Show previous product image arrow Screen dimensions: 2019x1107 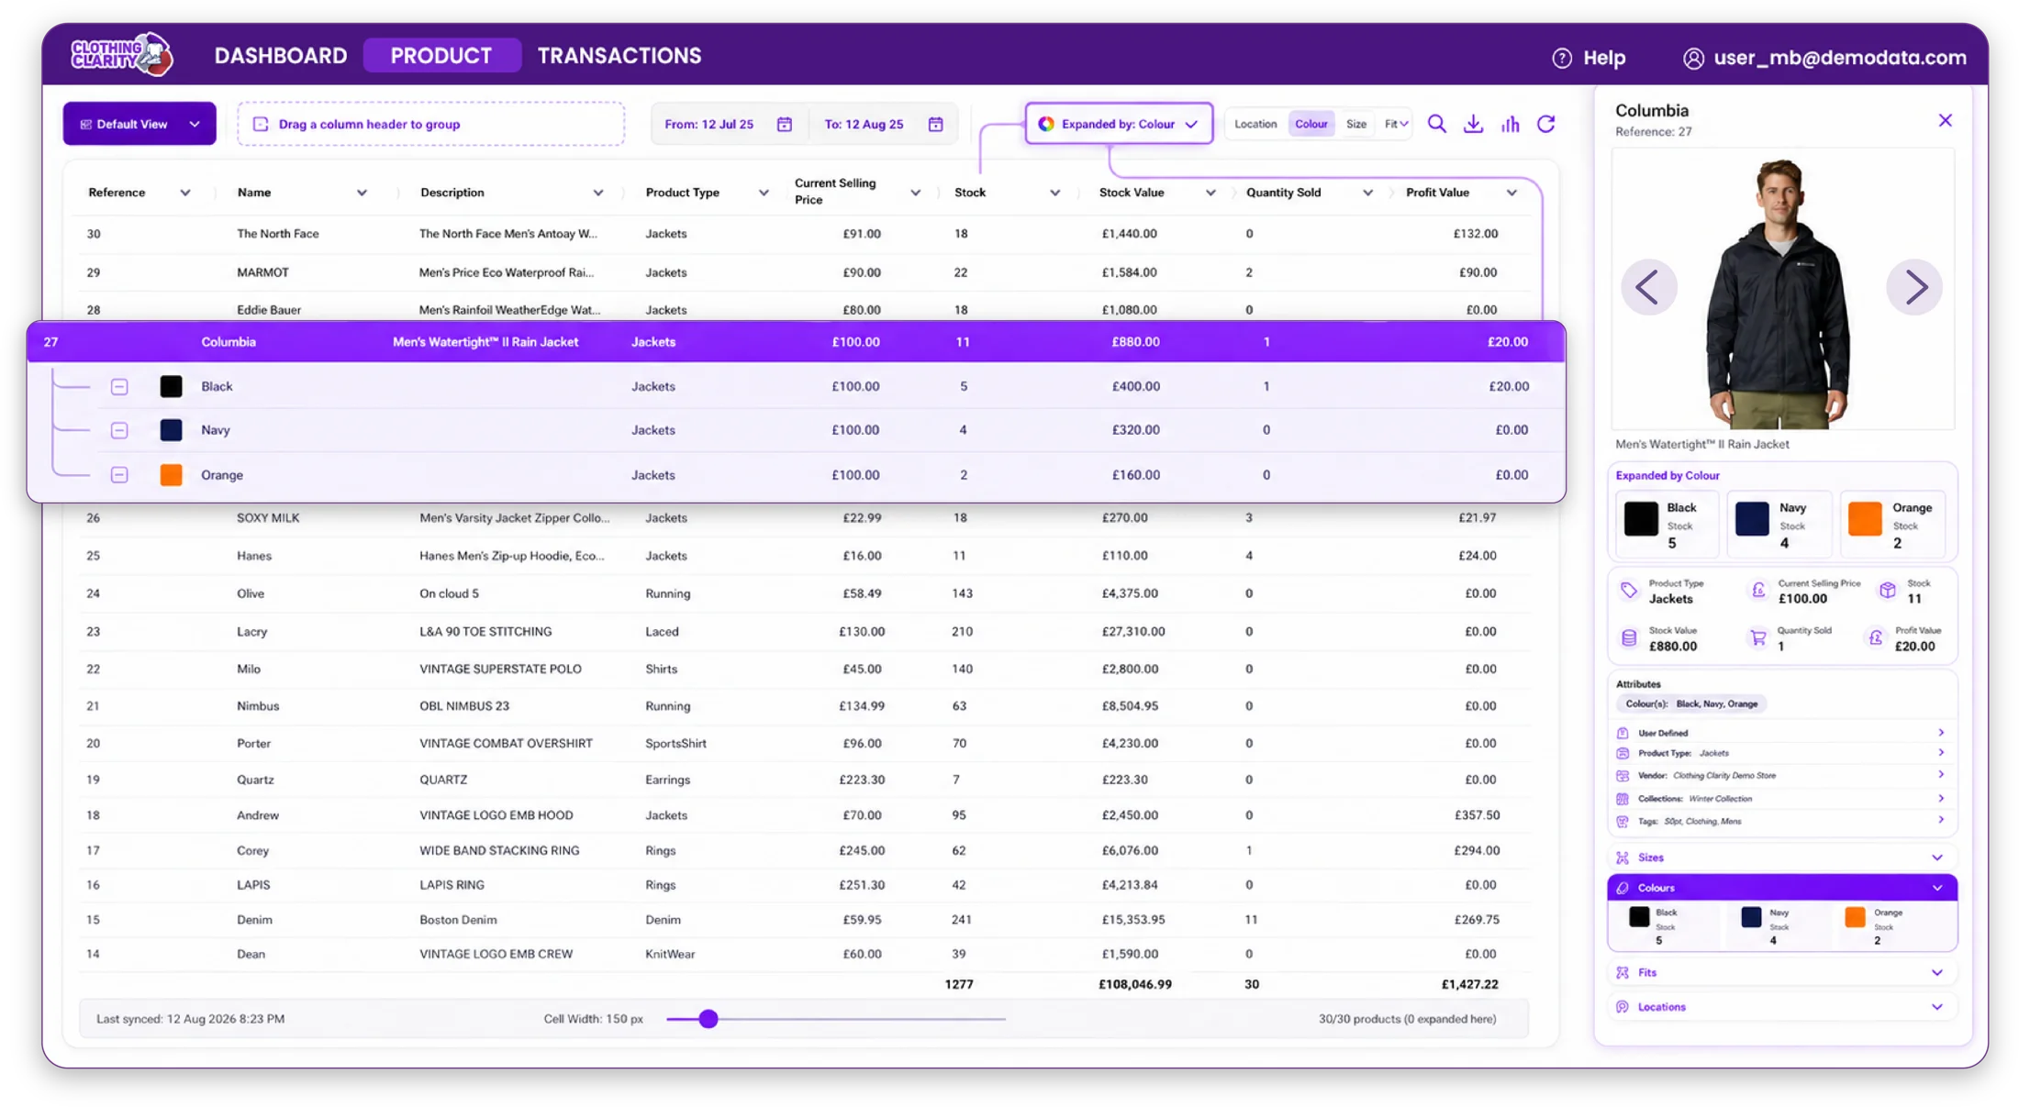point(1649,287)
